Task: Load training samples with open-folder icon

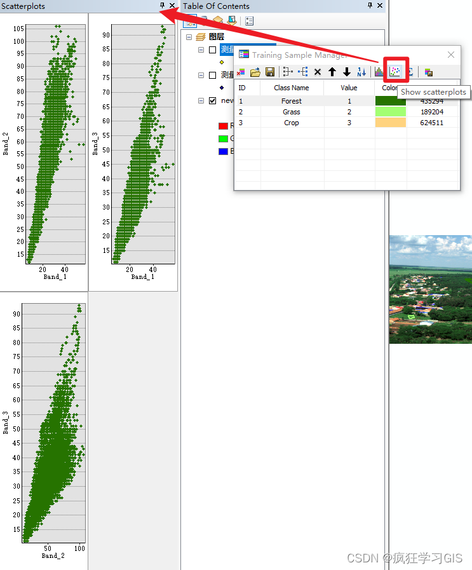Action: [255, 72]
